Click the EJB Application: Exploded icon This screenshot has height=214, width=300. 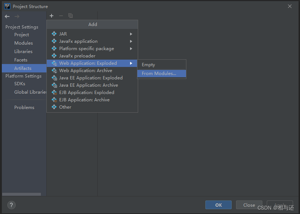54,93
